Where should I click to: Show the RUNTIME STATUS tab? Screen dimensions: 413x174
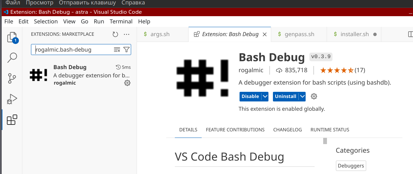coord(330,130)
